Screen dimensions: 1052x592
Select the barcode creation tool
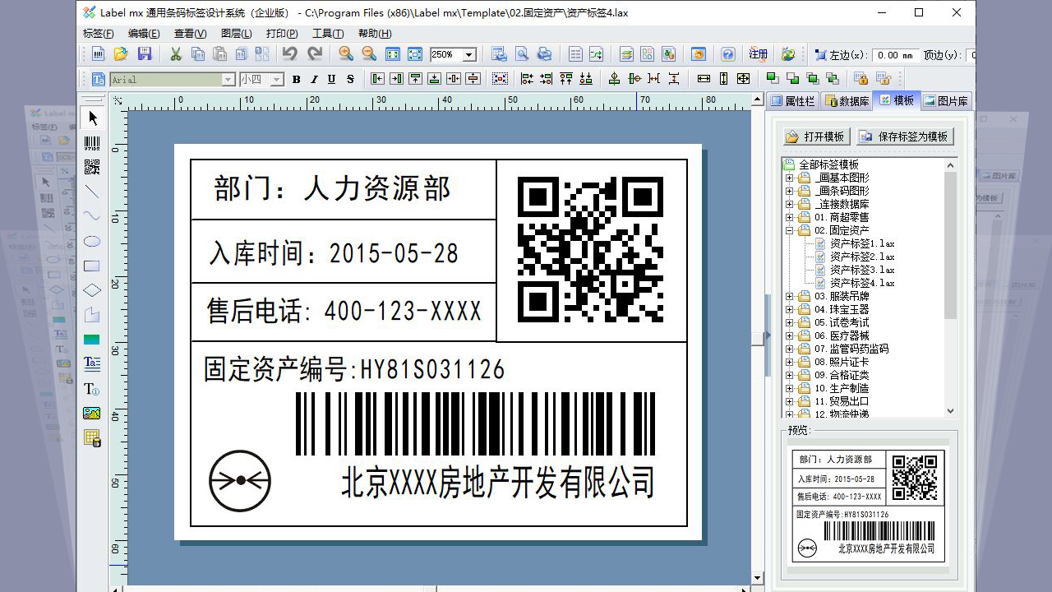(92, 141)
